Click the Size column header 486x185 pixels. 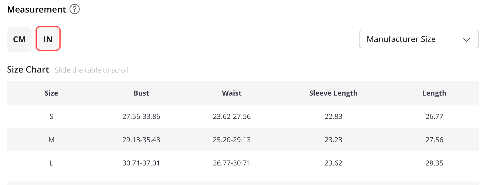click(51, 93)
